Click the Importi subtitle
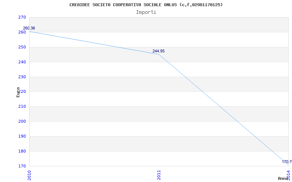 pos(146,12)
